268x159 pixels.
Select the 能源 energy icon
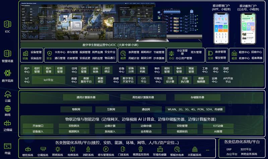(123, 53)
